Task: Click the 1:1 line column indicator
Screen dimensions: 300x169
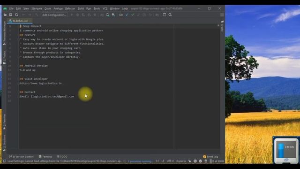Action: pyautogui.click(x=157, y=161)
